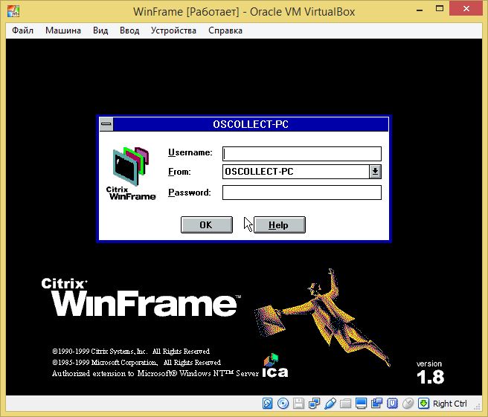Maximize the VirtualBox window
This screenshot has height=417, width=488.
[x=440, y=9]
